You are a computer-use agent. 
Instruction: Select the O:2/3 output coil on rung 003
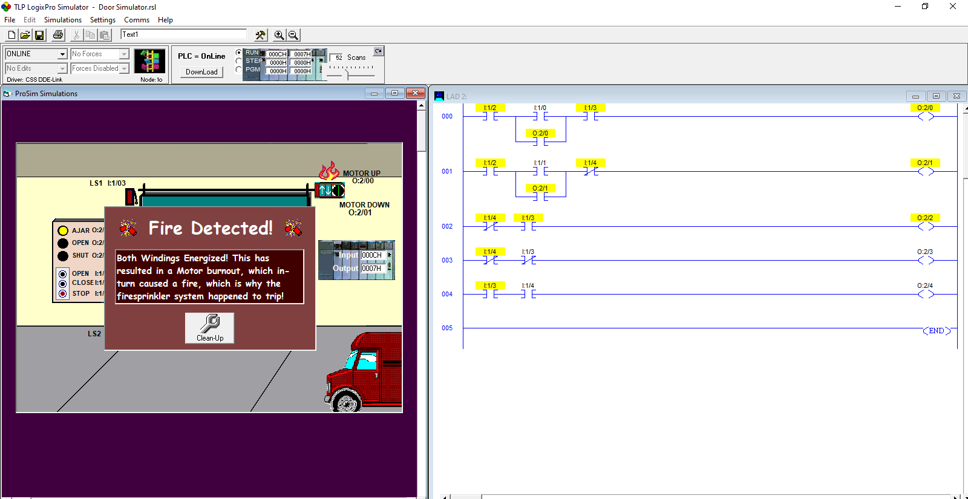pos(925,256)
